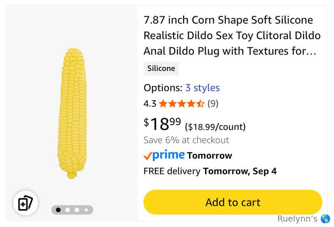The width and height of the screenshot is (334, 227).
Task: Select the third image carousel dot
Action: click(77, 210)
